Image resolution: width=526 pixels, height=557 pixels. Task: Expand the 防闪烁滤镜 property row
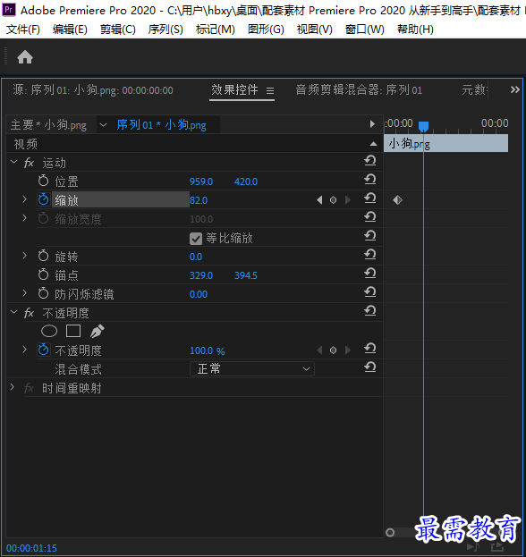[x=24, y=293]
